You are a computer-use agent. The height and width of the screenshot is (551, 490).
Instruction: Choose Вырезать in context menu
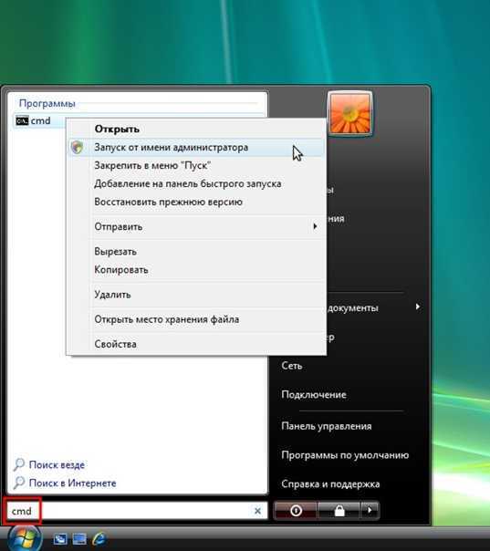[115, 252]
